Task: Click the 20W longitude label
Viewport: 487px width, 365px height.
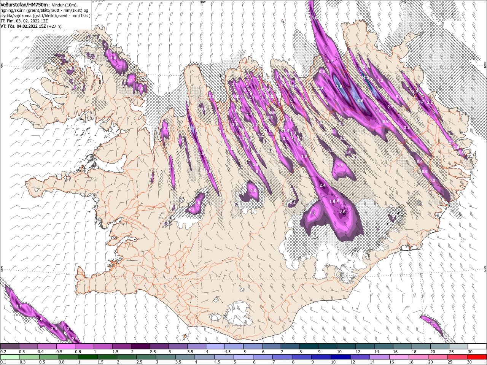Action: pyautogui.click(x=202, y=2)
